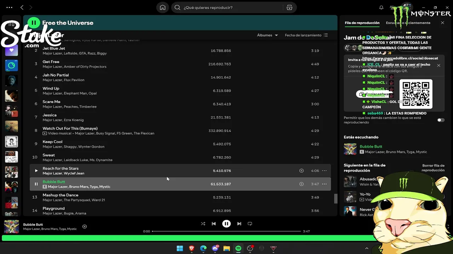Open the Browse icon in search bar
The width and height of the screenshot is (453, 254).
click(x=289, y=7)
